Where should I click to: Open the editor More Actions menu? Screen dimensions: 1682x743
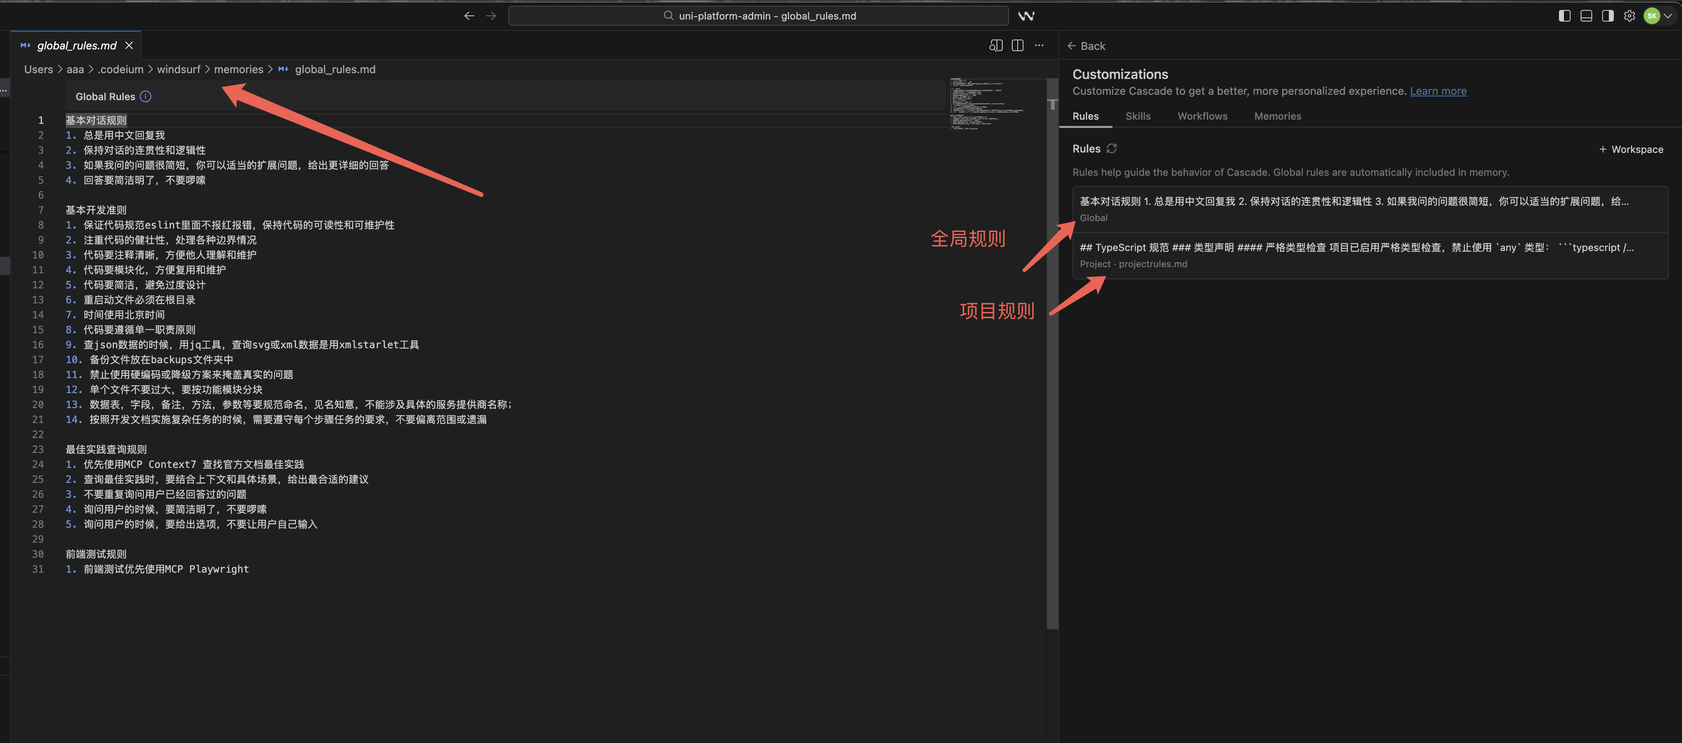1039,46
